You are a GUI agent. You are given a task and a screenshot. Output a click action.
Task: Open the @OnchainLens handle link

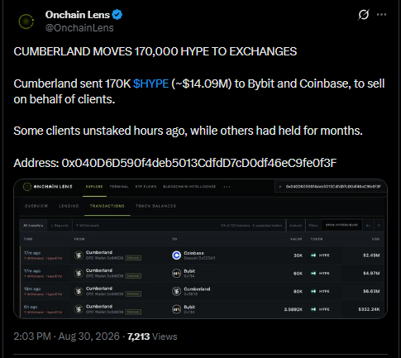point(79,28)
